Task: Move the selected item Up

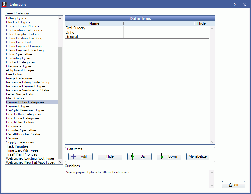Action: pos(139,156)
